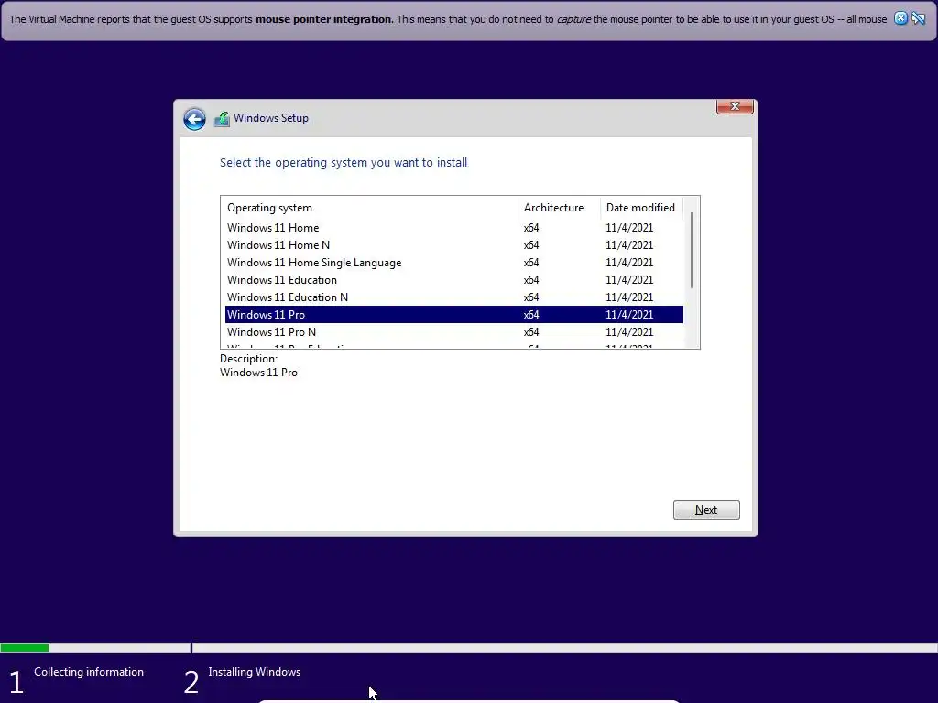Dismiss the VirtualBox notification with X icon

coord(900,18)
